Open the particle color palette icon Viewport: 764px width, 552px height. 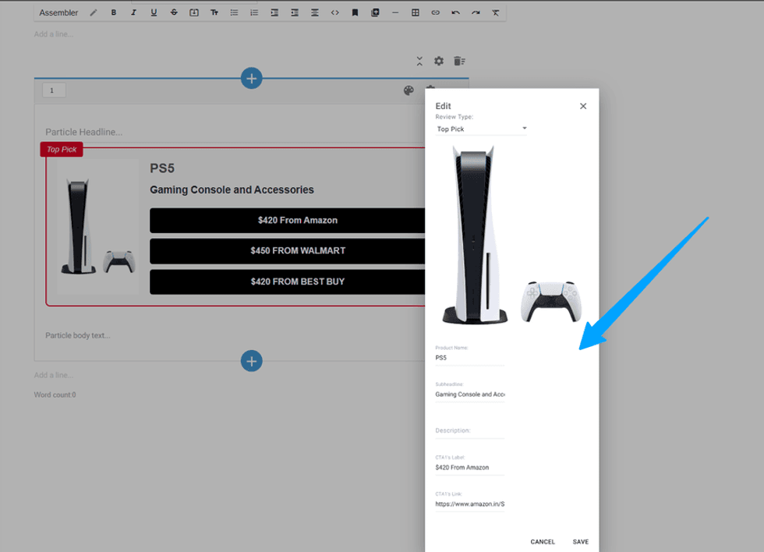tap(409, 90)
